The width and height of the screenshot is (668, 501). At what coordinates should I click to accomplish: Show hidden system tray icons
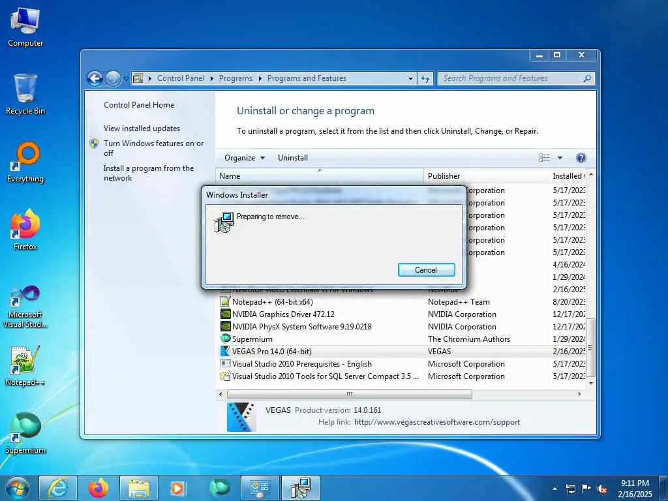(554, 489)
